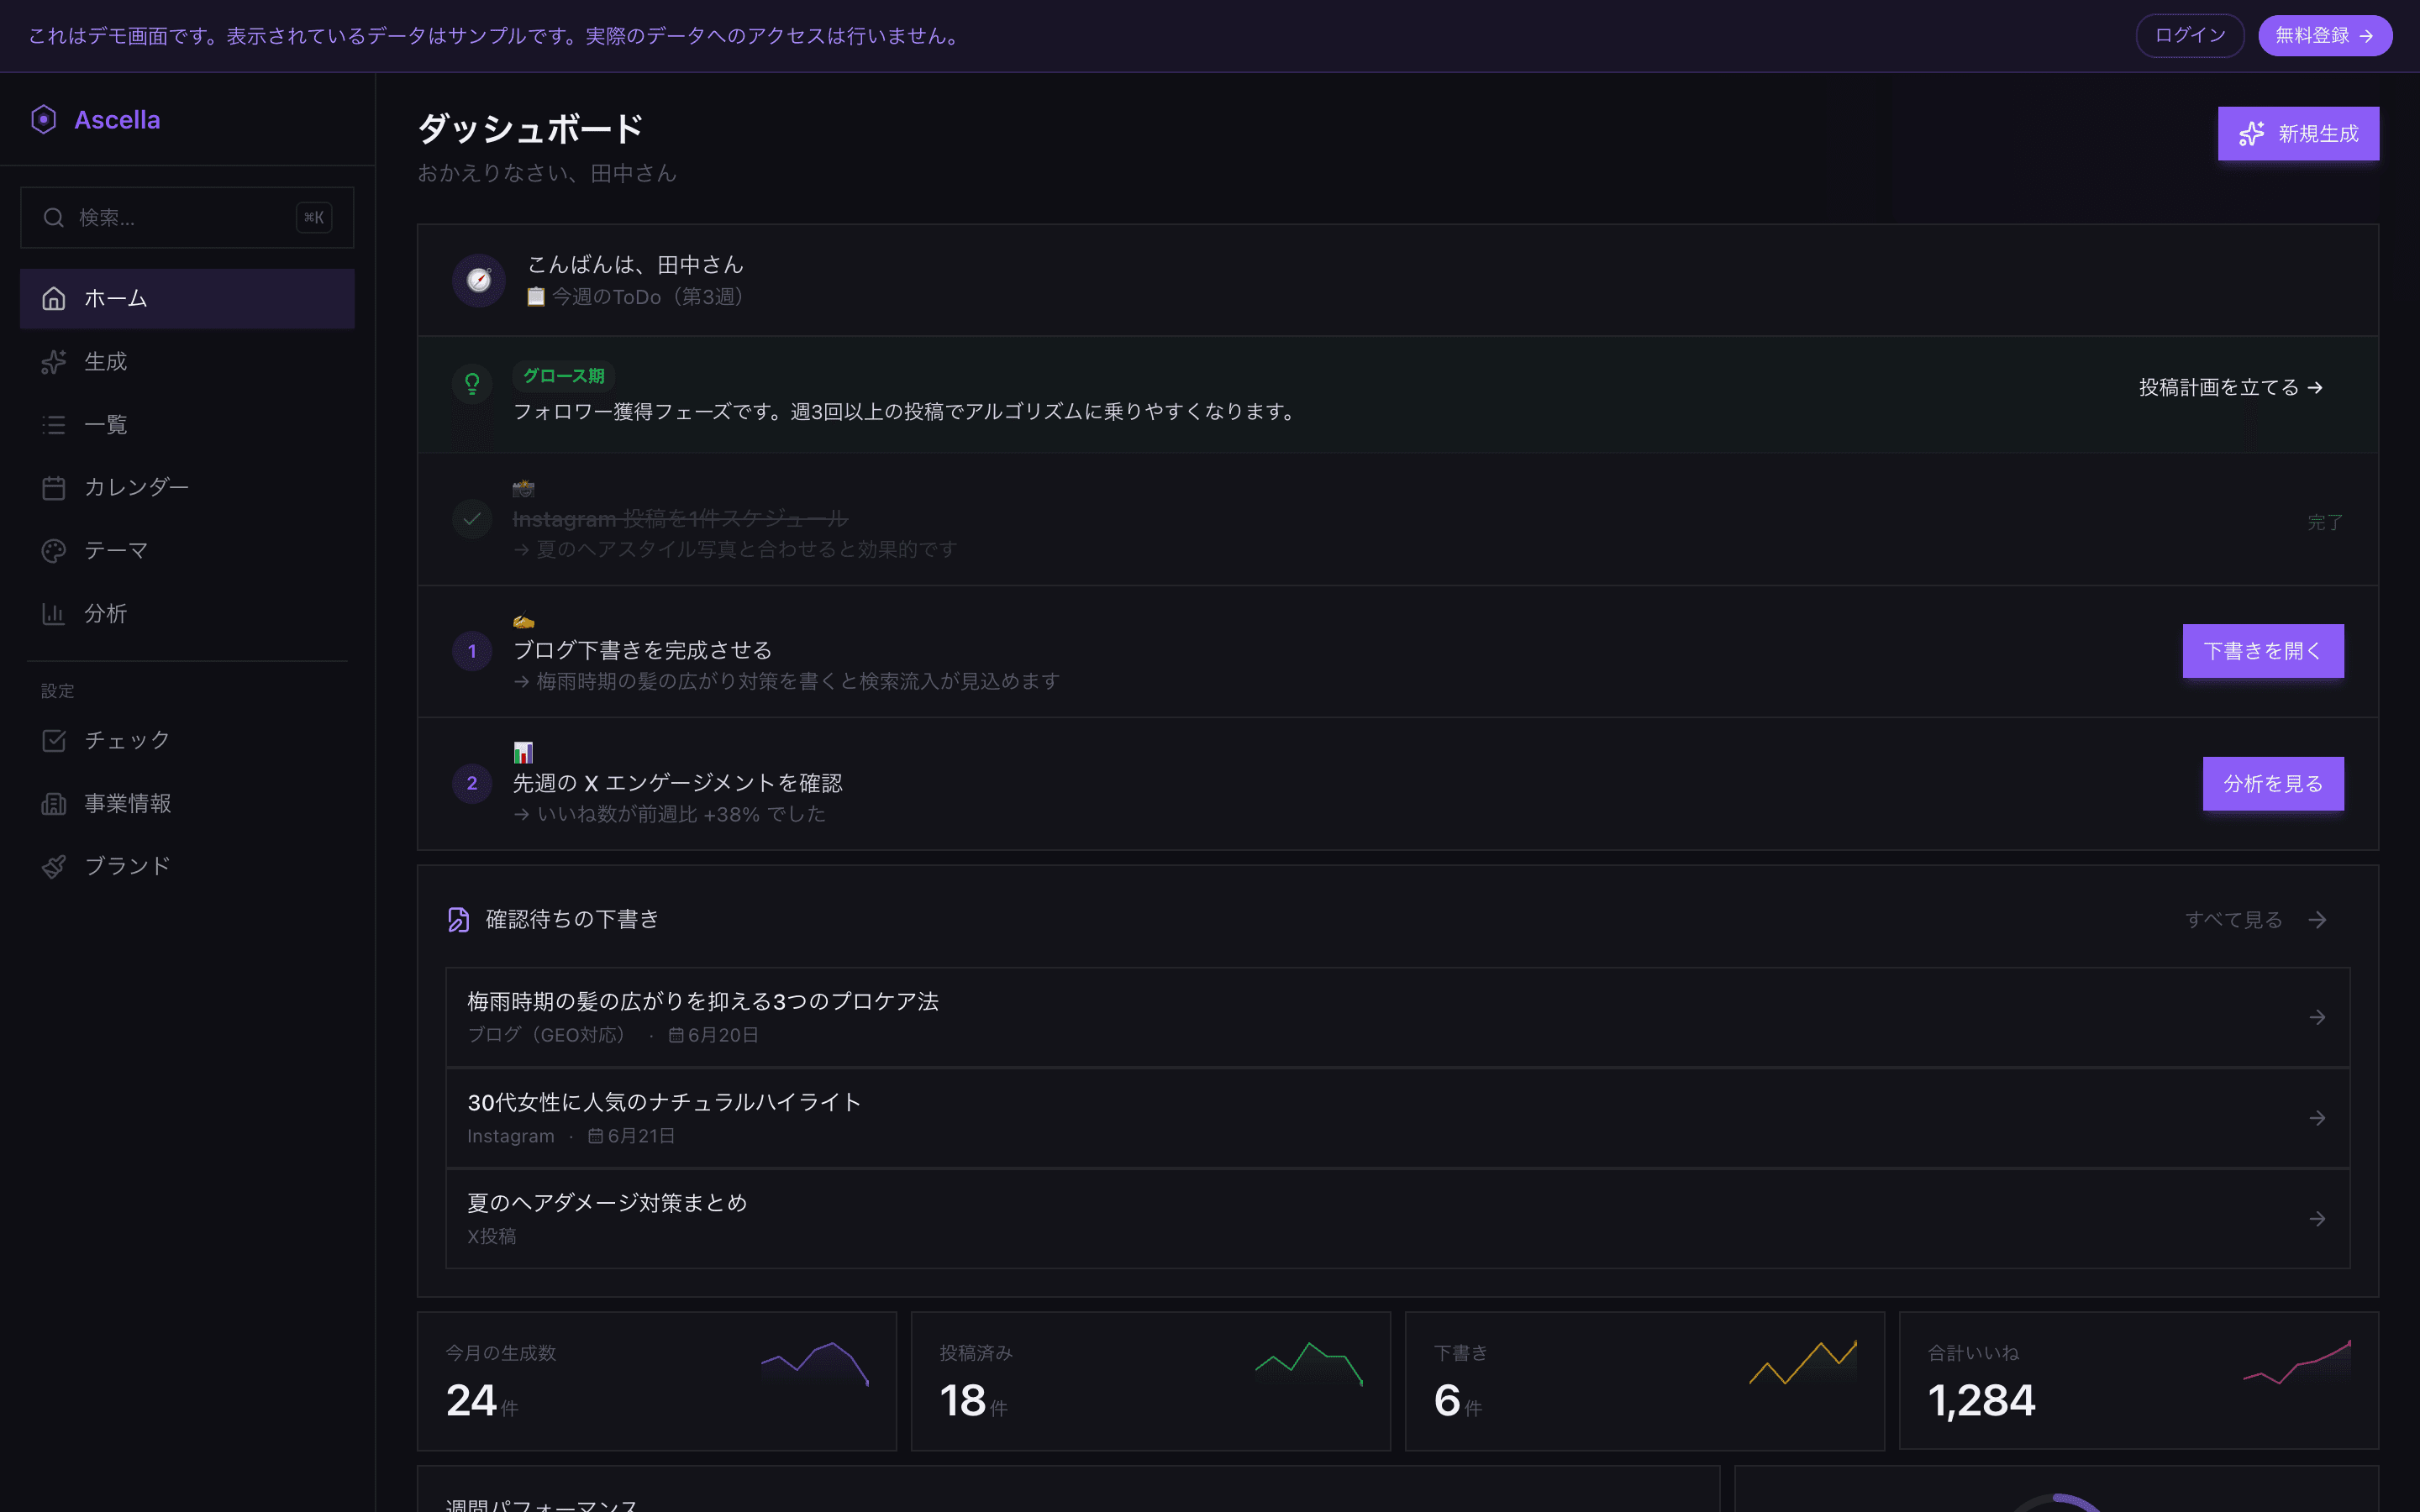
Task: Click the 下書き 6件 stat card
Action: tap(1645, 1381)
